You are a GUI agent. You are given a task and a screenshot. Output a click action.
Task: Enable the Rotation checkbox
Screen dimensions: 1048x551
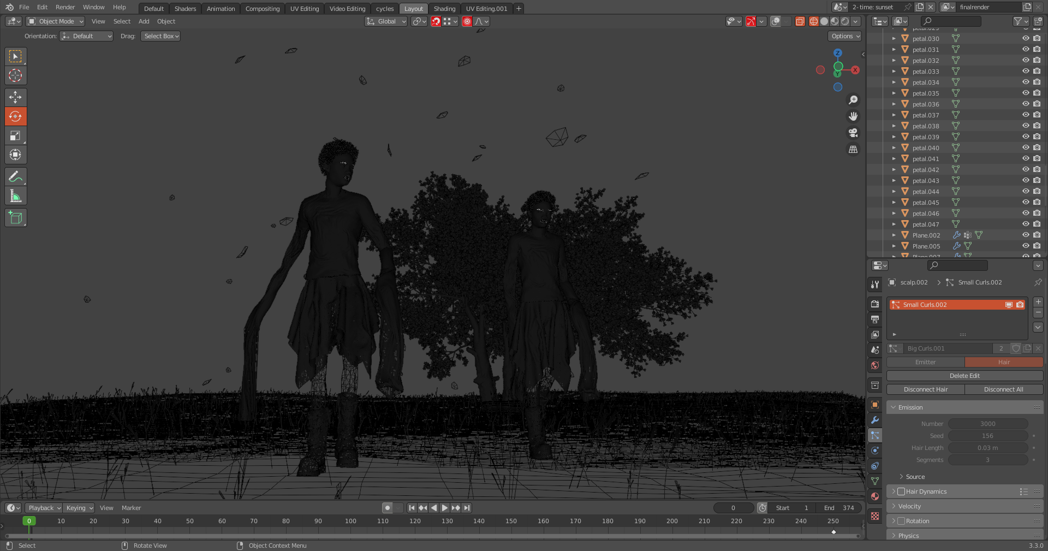[901, 521]
